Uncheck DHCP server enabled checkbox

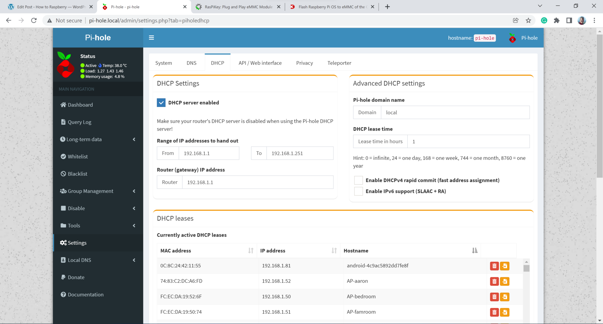coord(161,103)
